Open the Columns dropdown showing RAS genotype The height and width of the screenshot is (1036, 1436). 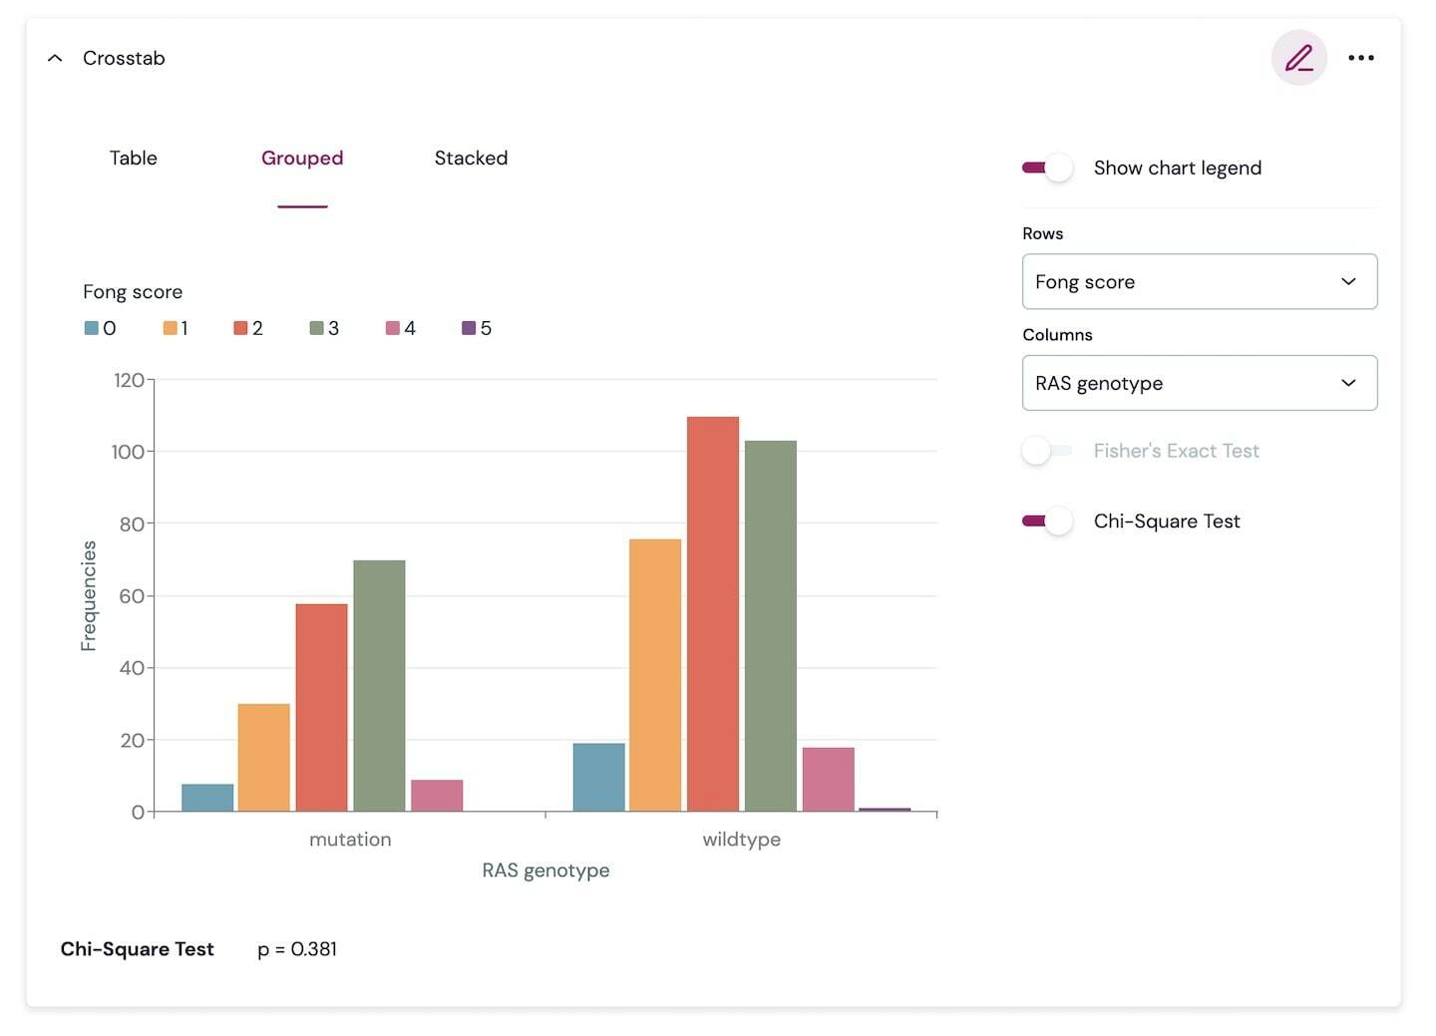(x=1200, y=383)
